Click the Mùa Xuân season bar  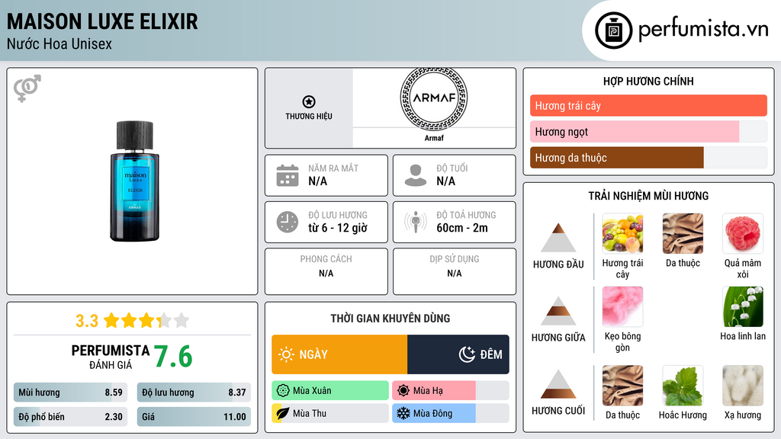(330, 391)
